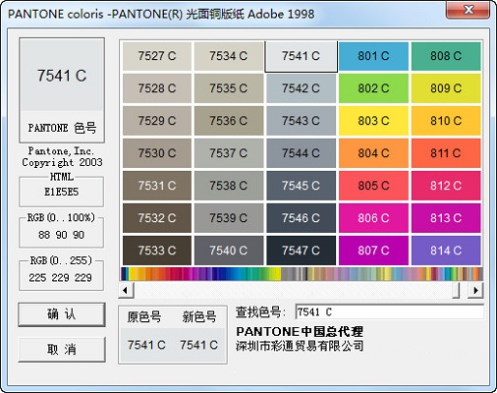Click the RGB value 225 229 229
The height and width of the screenshot is (393, 497).
61,278
